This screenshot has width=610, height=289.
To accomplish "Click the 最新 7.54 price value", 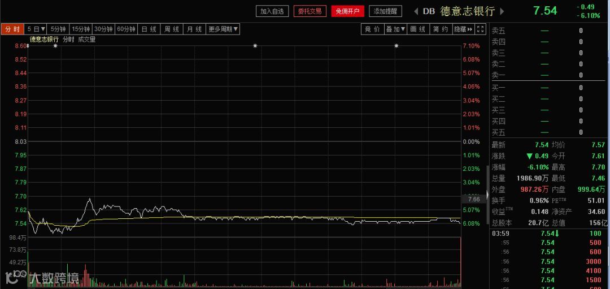I will click(542, 145).
